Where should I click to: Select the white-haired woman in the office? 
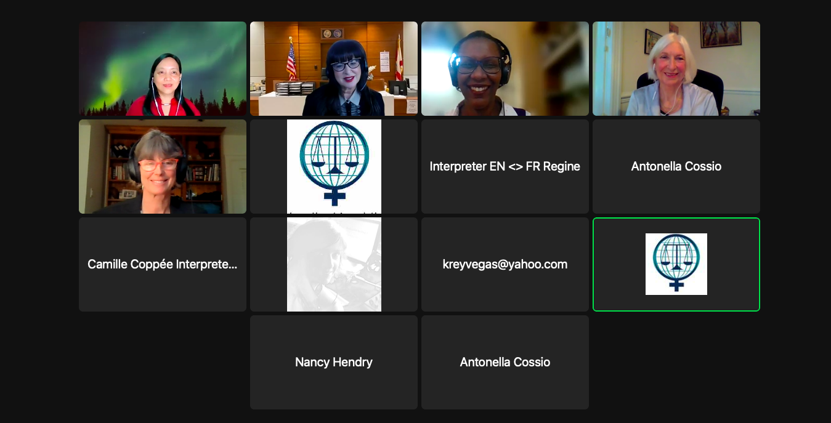[676, 68]
